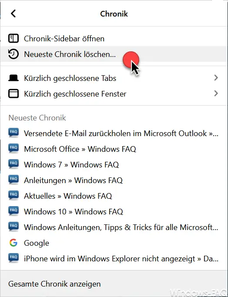Click the hat icon beside Kürzlich geschlossene Tabs
Viewport: 228px width, 297px height.
pyautogui.click(x=13, y=78)
